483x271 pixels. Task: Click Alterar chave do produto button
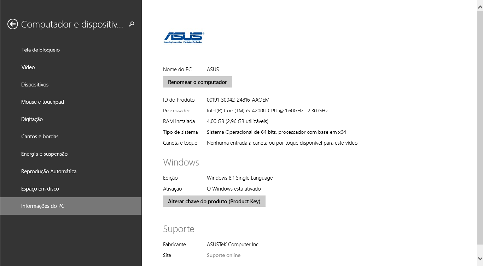click(214, 201)
